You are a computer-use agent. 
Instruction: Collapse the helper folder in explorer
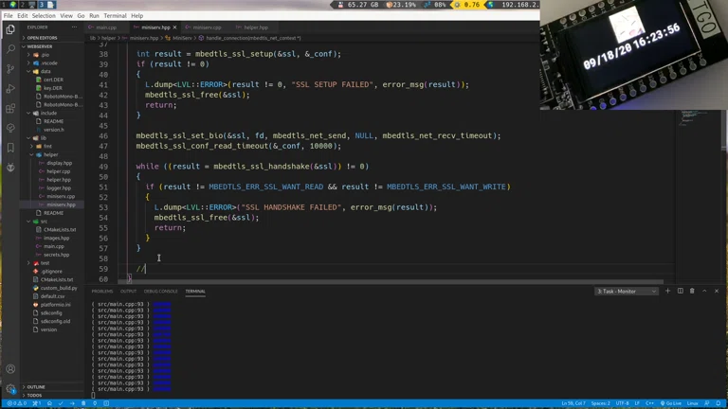pos(50,154)
